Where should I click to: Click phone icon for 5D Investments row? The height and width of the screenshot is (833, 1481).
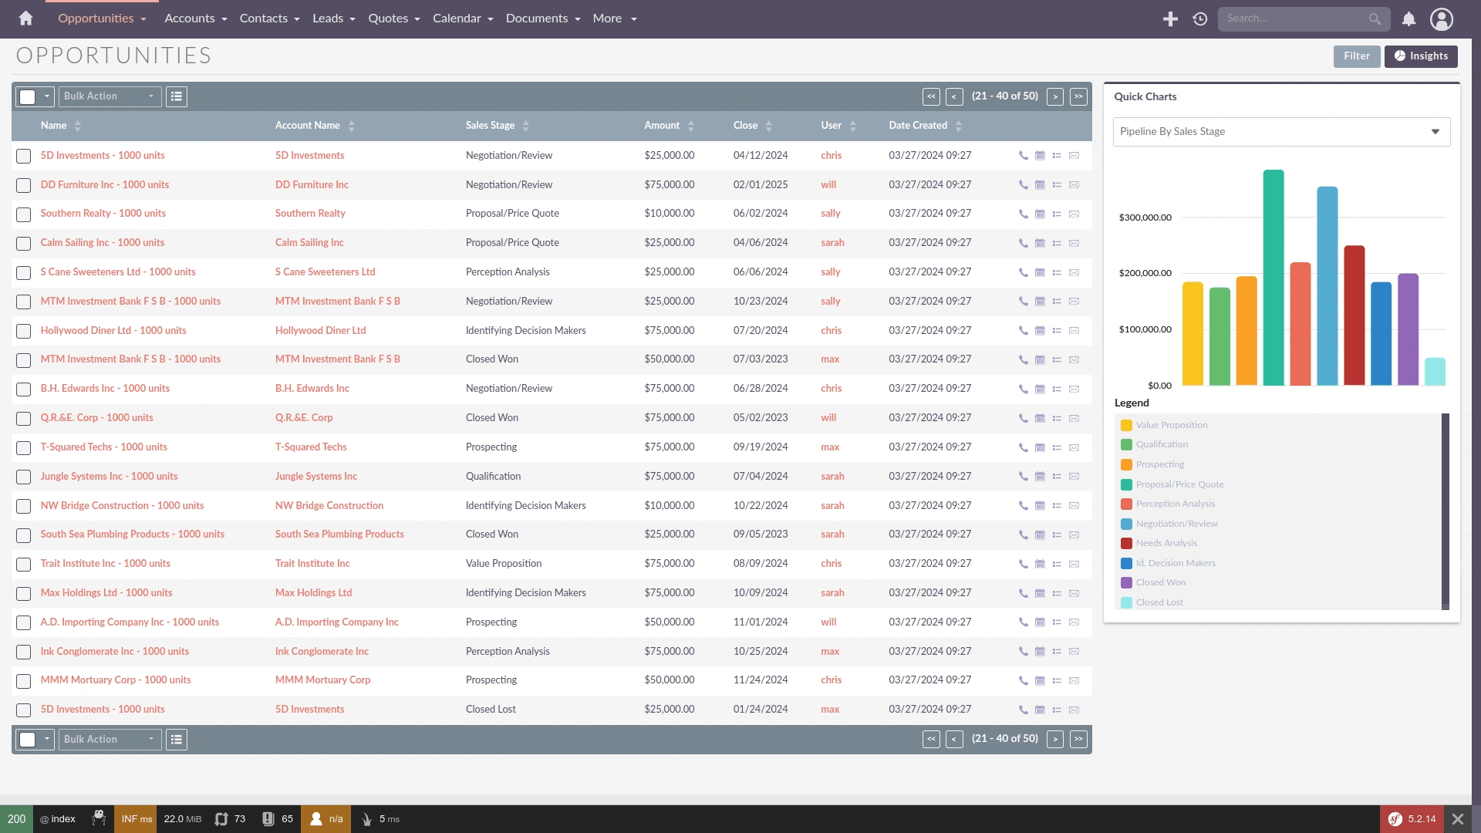pyautogui.click(x=1023, y=156)
